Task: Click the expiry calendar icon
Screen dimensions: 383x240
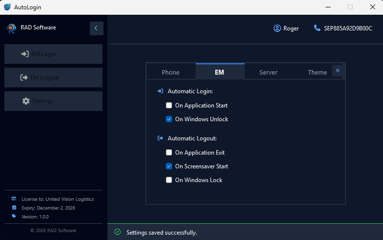Action: [14, 208]
